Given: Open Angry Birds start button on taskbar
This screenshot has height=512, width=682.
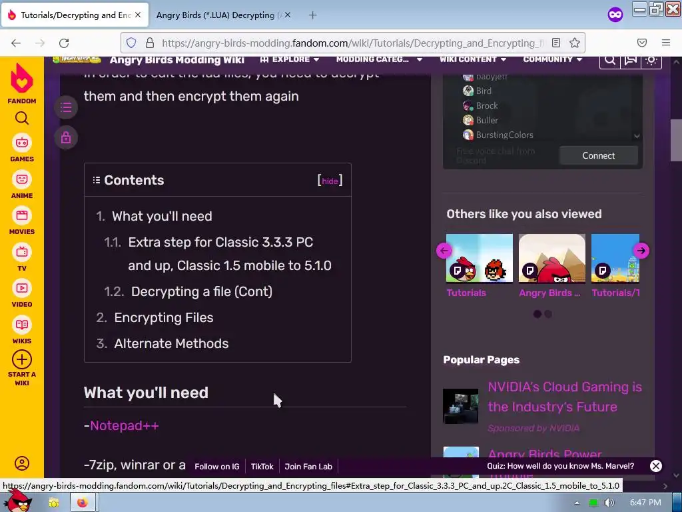Looking at the screenshot, I should click(18, 501).
